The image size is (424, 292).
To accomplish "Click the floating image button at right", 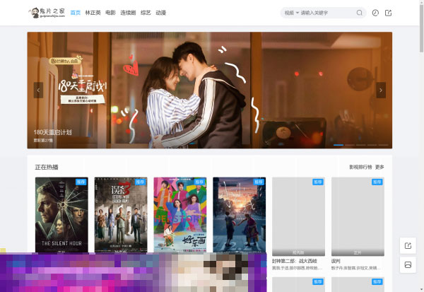I will pyautogui.click(x=408, y=264).
